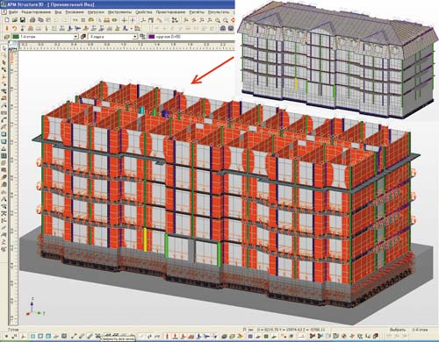Click the first icon in bottom toolbar
439x342 pixels.
click(x=6, y=336)
